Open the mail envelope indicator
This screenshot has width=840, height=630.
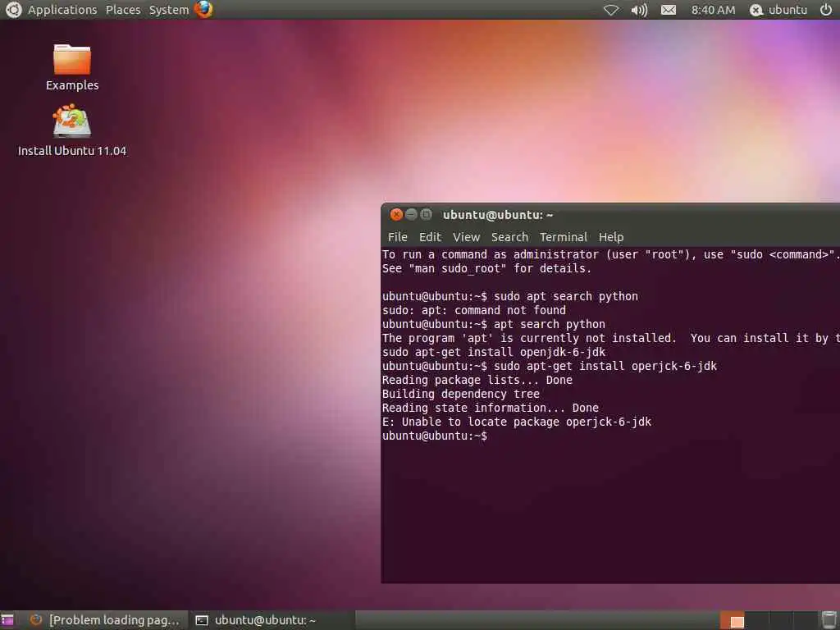(x=668, y=10)
